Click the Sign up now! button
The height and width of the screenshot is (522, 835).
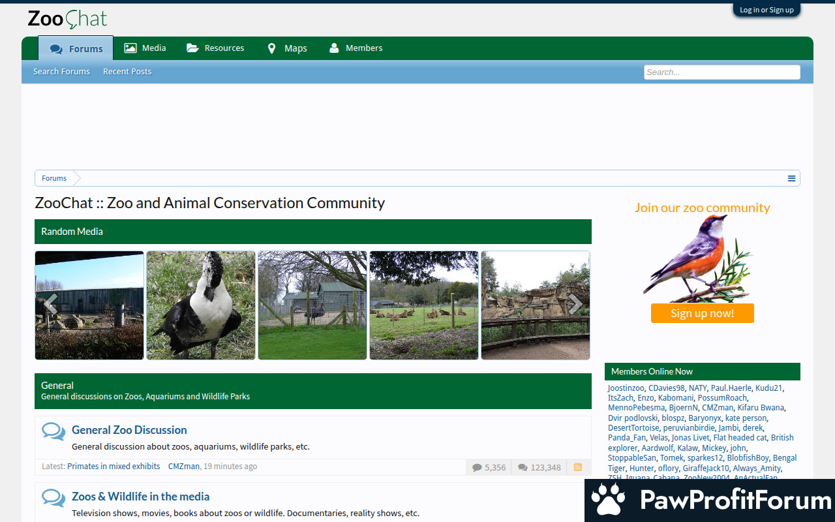[x=703, y=313]
